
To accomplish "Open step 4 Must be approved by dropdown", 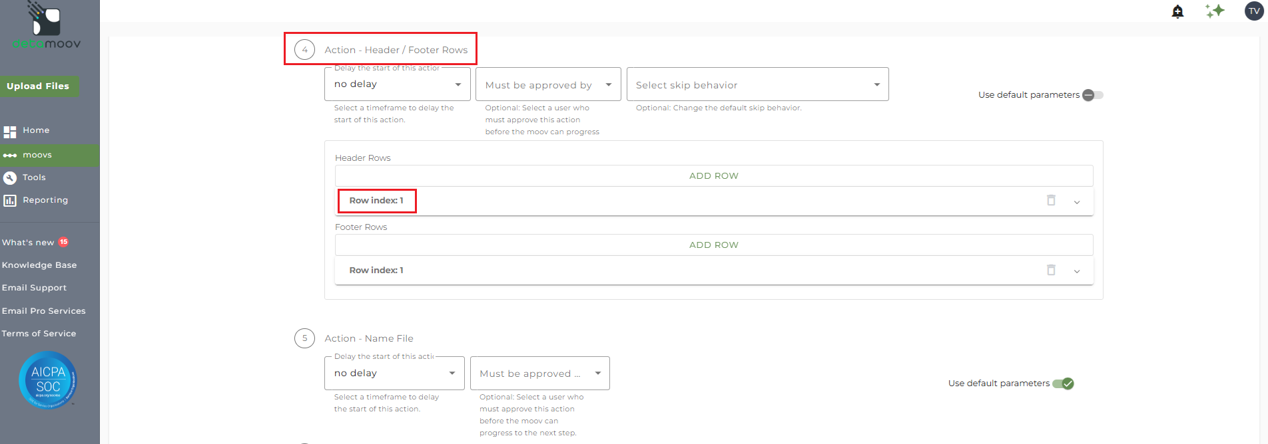I will click(548, 84).
